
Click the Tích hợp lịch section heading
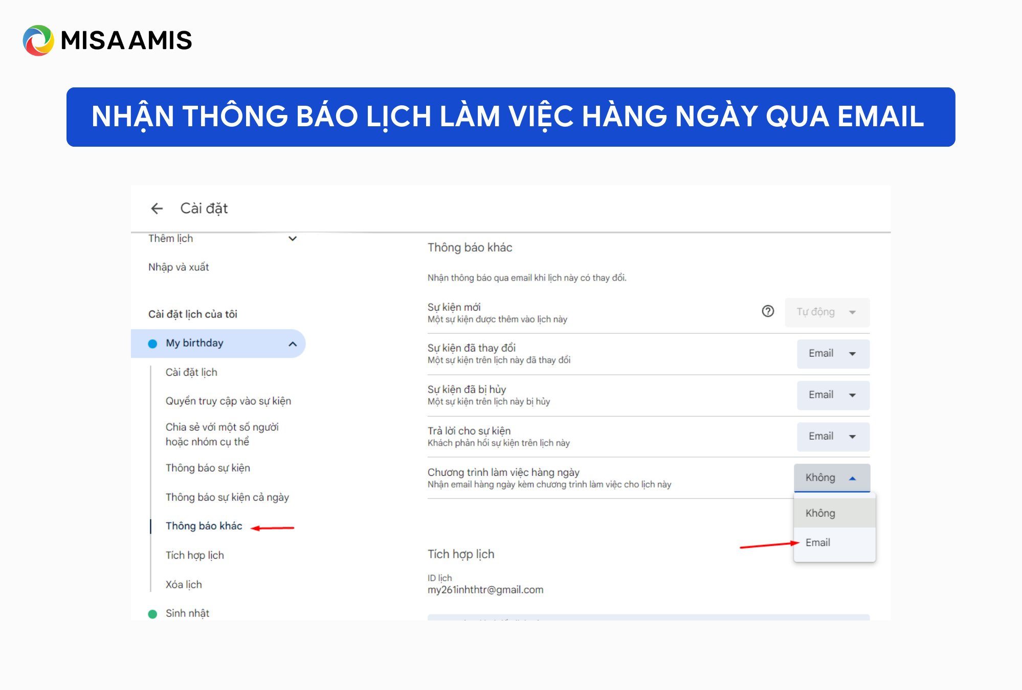coord(461,555)
